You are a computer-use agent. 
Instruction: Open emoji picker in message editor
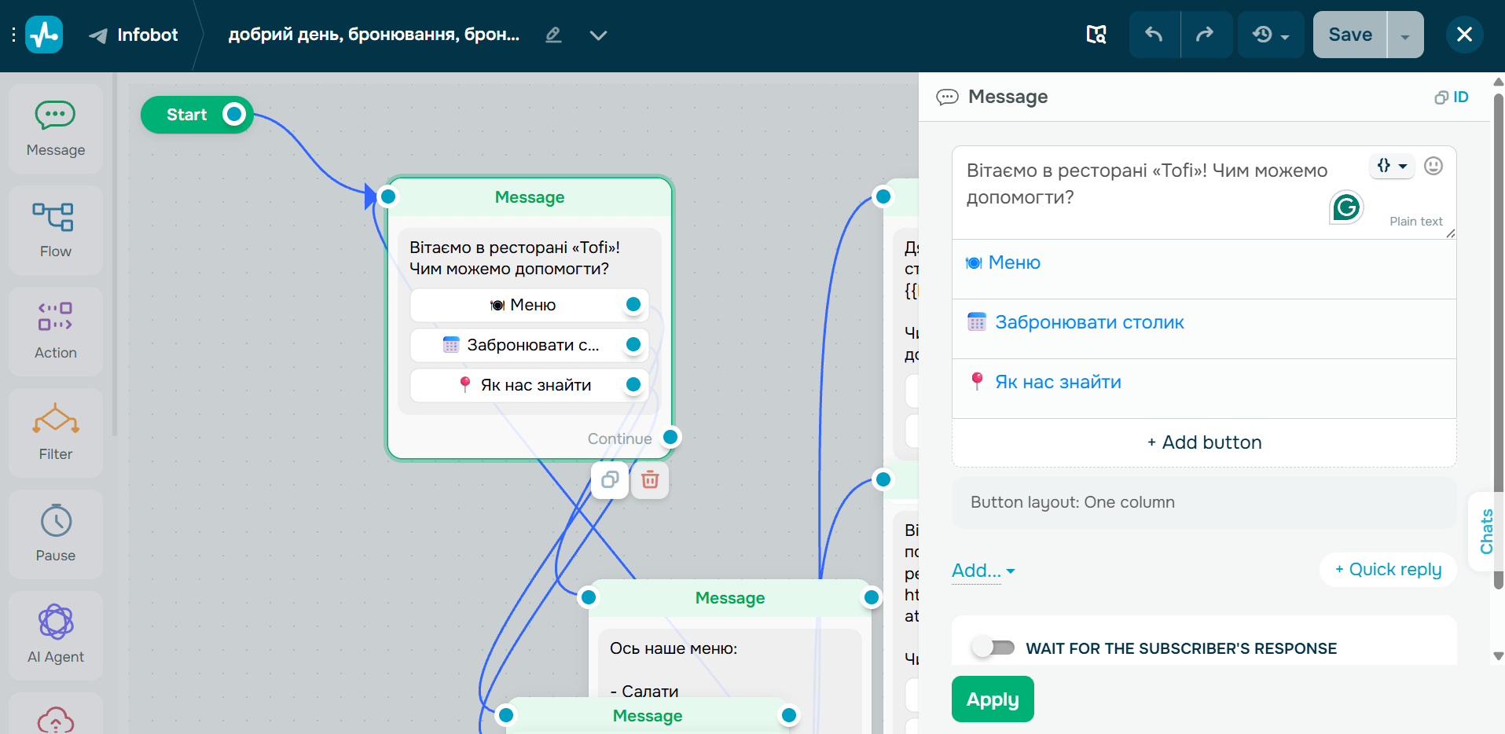coord(1433,166)
